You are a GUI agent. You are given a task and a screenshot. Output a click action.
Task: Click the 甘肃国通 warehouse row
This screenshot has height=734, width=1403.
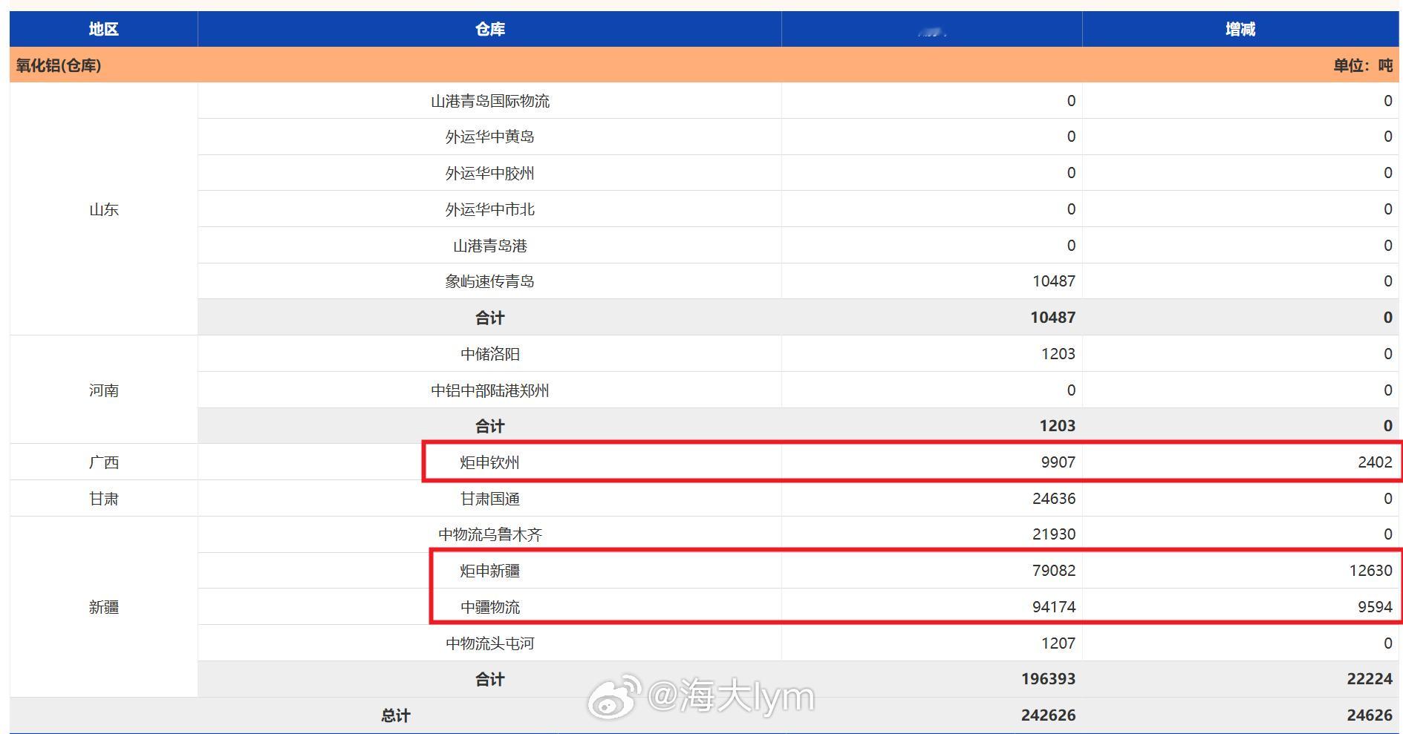(489, 498)
